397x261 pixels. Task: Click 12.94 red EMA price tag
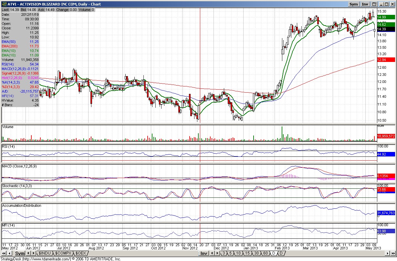pyautogui.click(x=386, y=60)
